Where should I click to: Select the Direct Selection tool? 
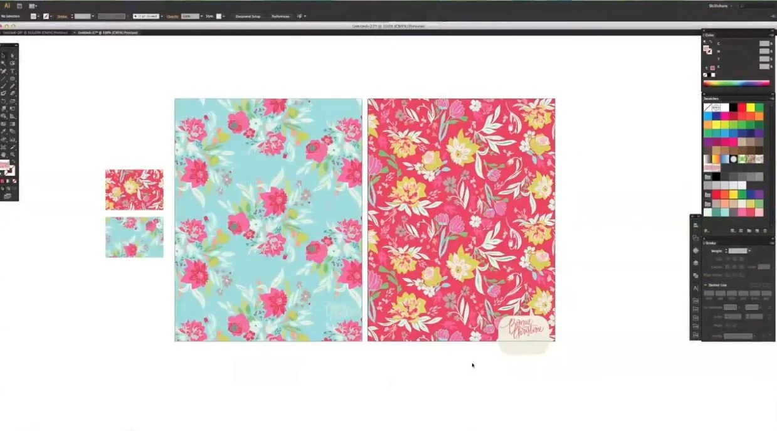pos(13,56)
